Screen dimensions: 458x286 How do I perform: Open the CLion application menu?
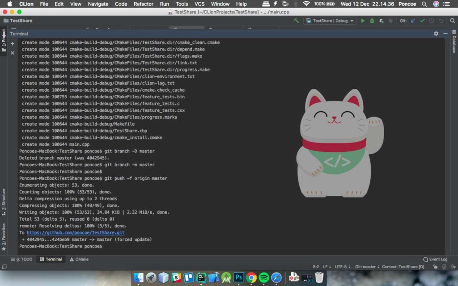(26, 4)
